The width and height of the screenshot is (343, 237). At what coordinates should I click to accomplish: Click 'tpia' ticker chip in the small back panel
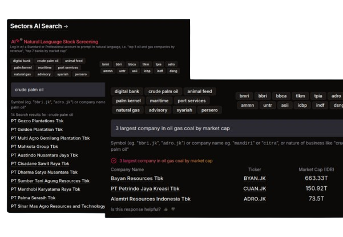(x=159, y=65)
